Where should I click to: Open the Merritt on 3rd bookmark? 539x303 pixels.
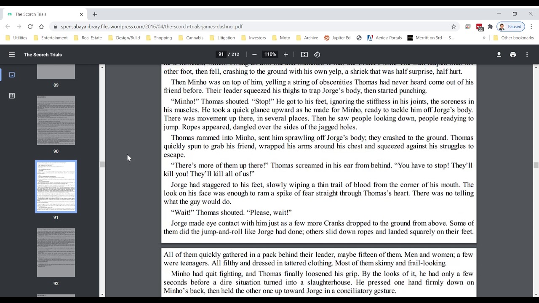[430, 38]
